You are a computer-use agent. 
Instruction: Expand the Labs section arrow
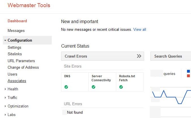(x=5, y=115)
